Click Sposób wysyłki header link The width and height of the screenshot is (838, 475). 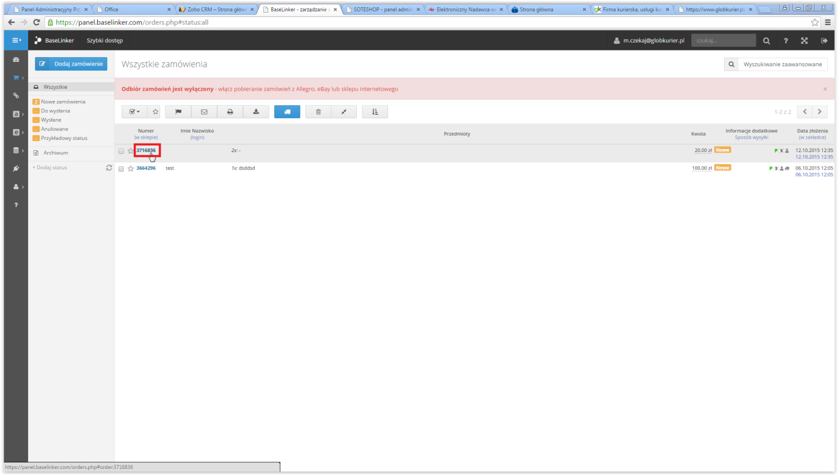(752, 138)
